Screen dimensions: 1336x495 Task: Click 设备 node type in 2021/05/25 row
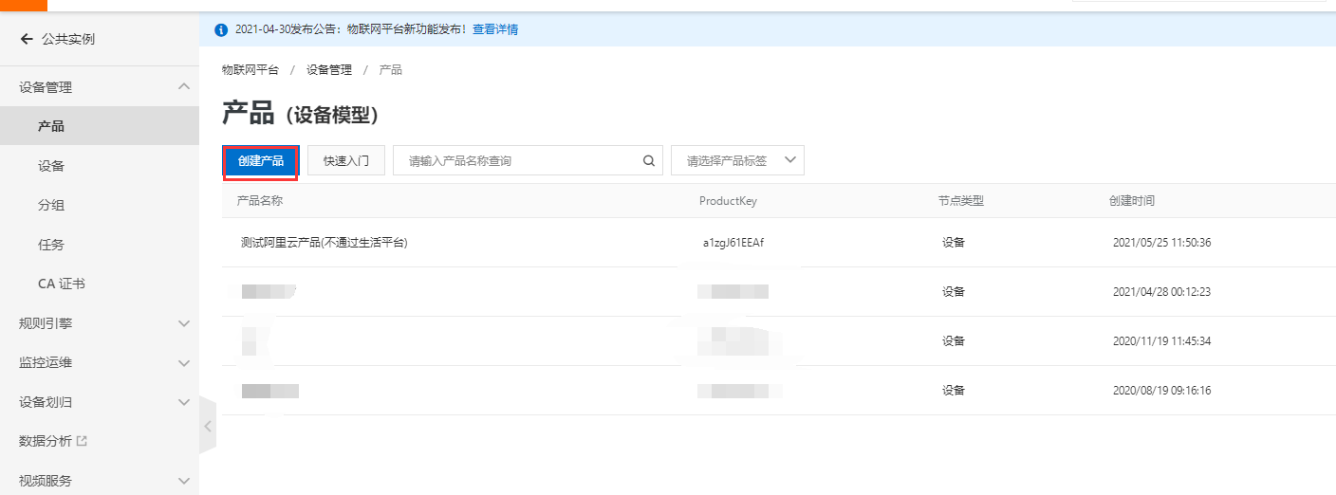[x=954, y=243]
